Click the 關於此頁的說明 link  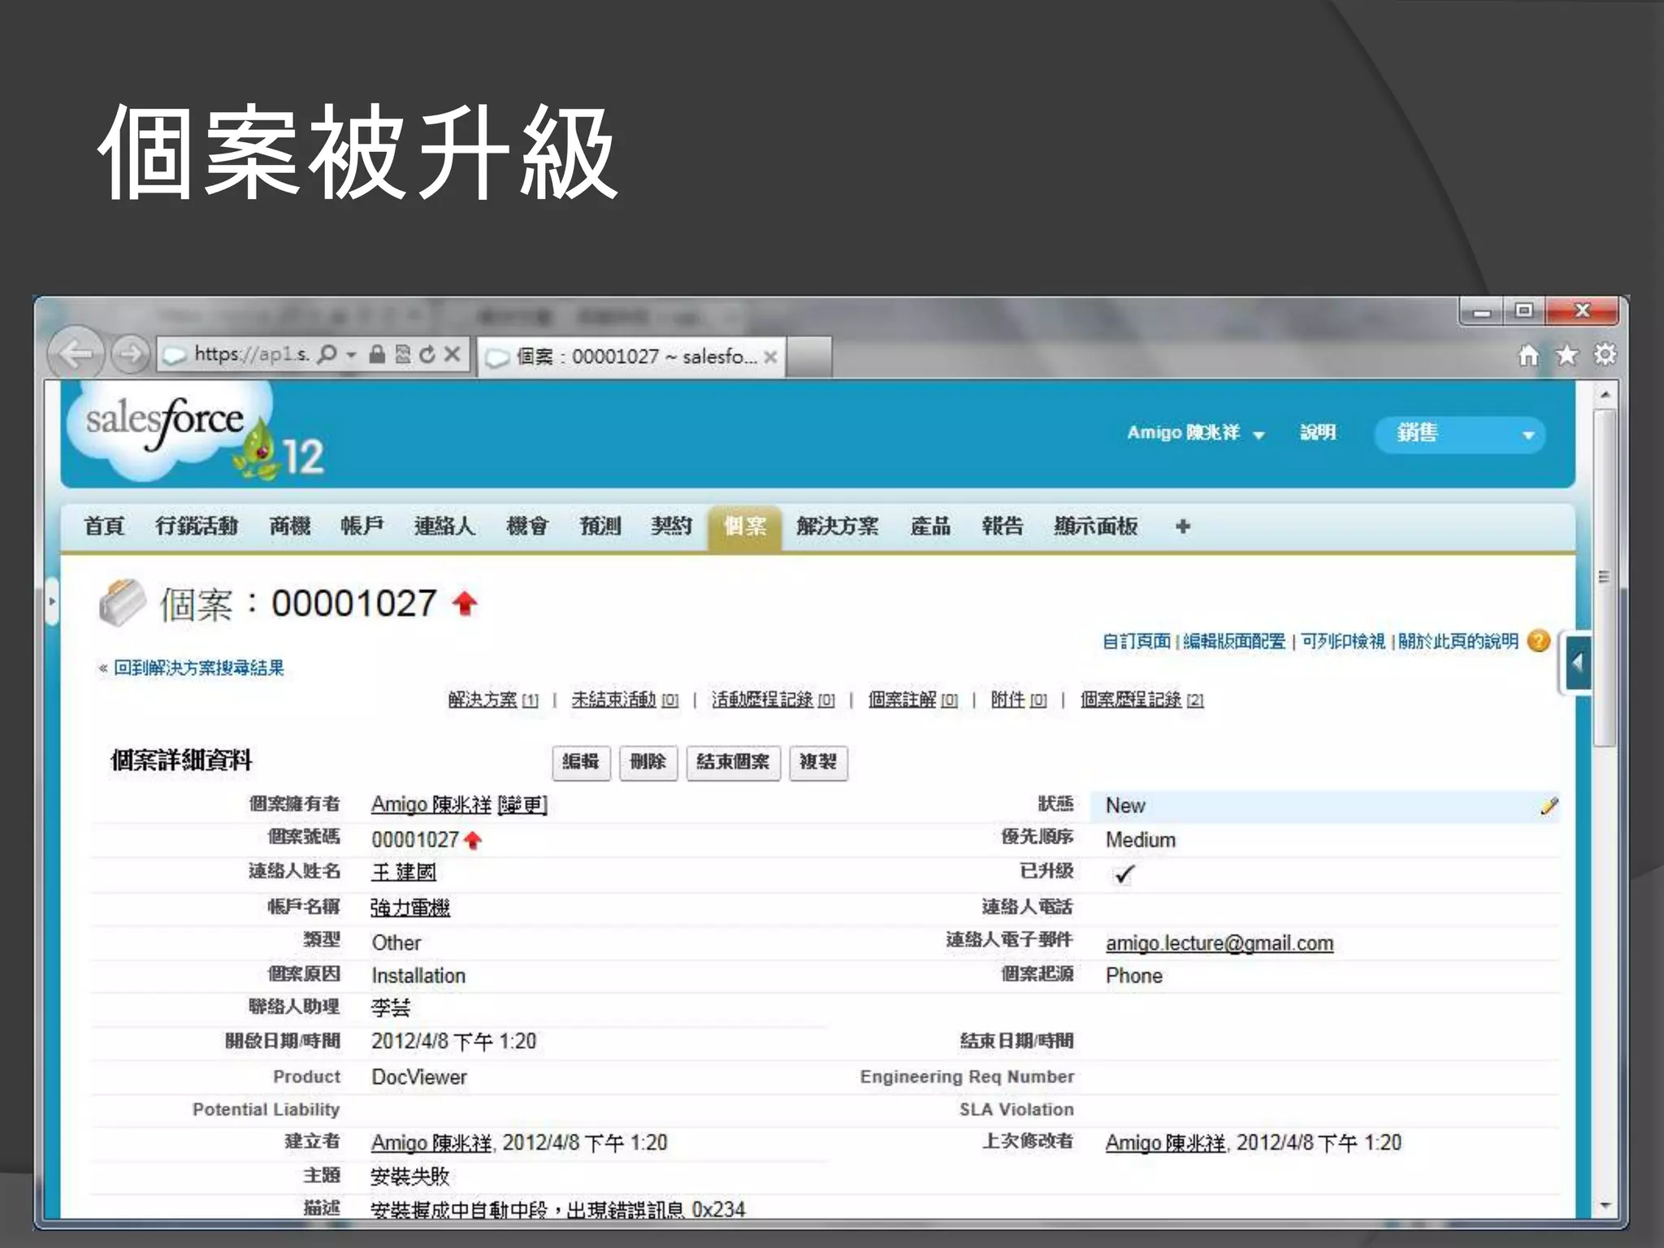coord(1458,642)
